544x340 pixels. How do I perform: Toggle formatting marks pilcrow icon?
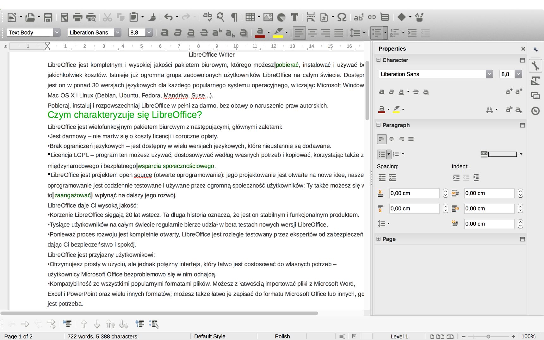point(234,17)
